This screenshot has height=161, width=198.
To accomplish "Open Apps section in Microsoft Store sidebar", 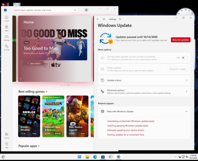I will pyautogui.click(x=7, y=28).
